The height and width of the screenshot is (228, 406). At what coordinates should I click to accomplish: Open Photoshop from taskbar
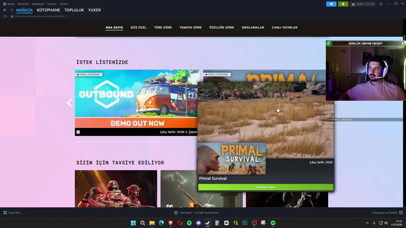(245, 223)
